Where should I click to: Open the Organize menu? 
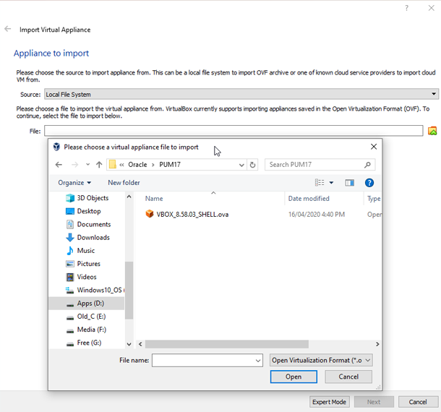coord(74,183)
